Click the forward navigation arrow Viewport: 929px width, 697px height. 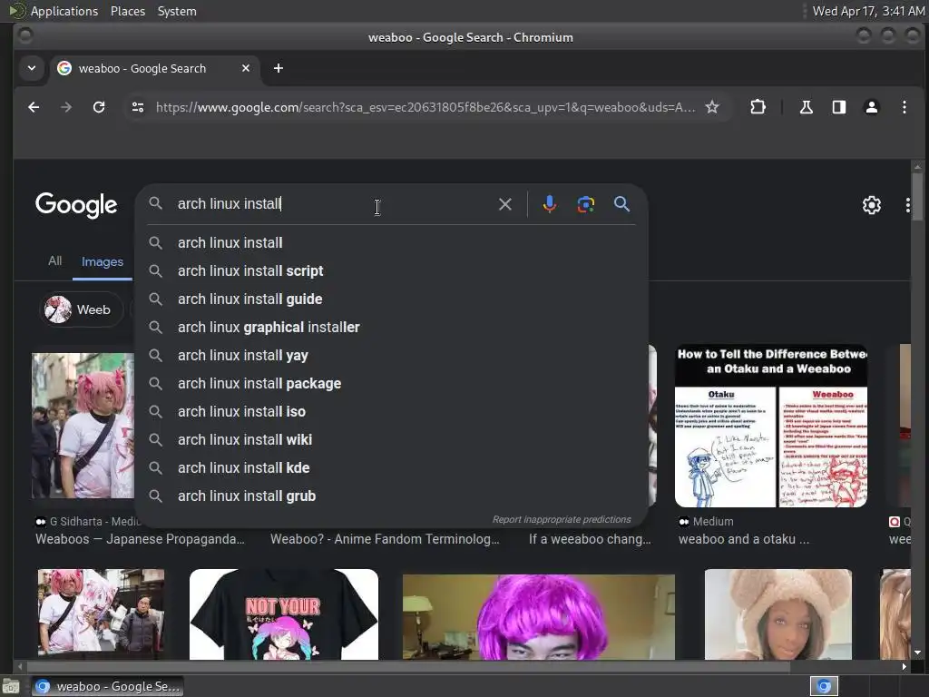coord(65,107)
